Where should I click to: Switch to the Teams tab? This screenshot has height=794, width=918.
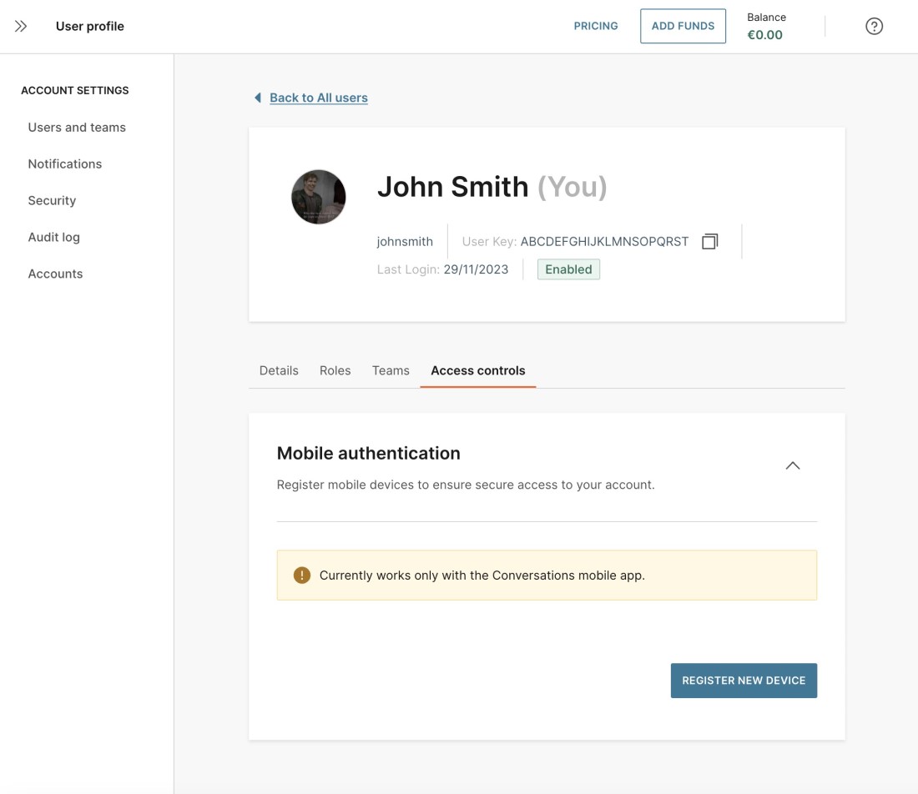coord(391,370)
